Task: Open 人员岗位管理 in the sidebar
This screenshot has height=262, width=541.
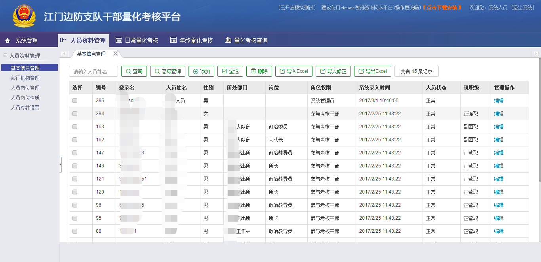Action: click(25, 88)
